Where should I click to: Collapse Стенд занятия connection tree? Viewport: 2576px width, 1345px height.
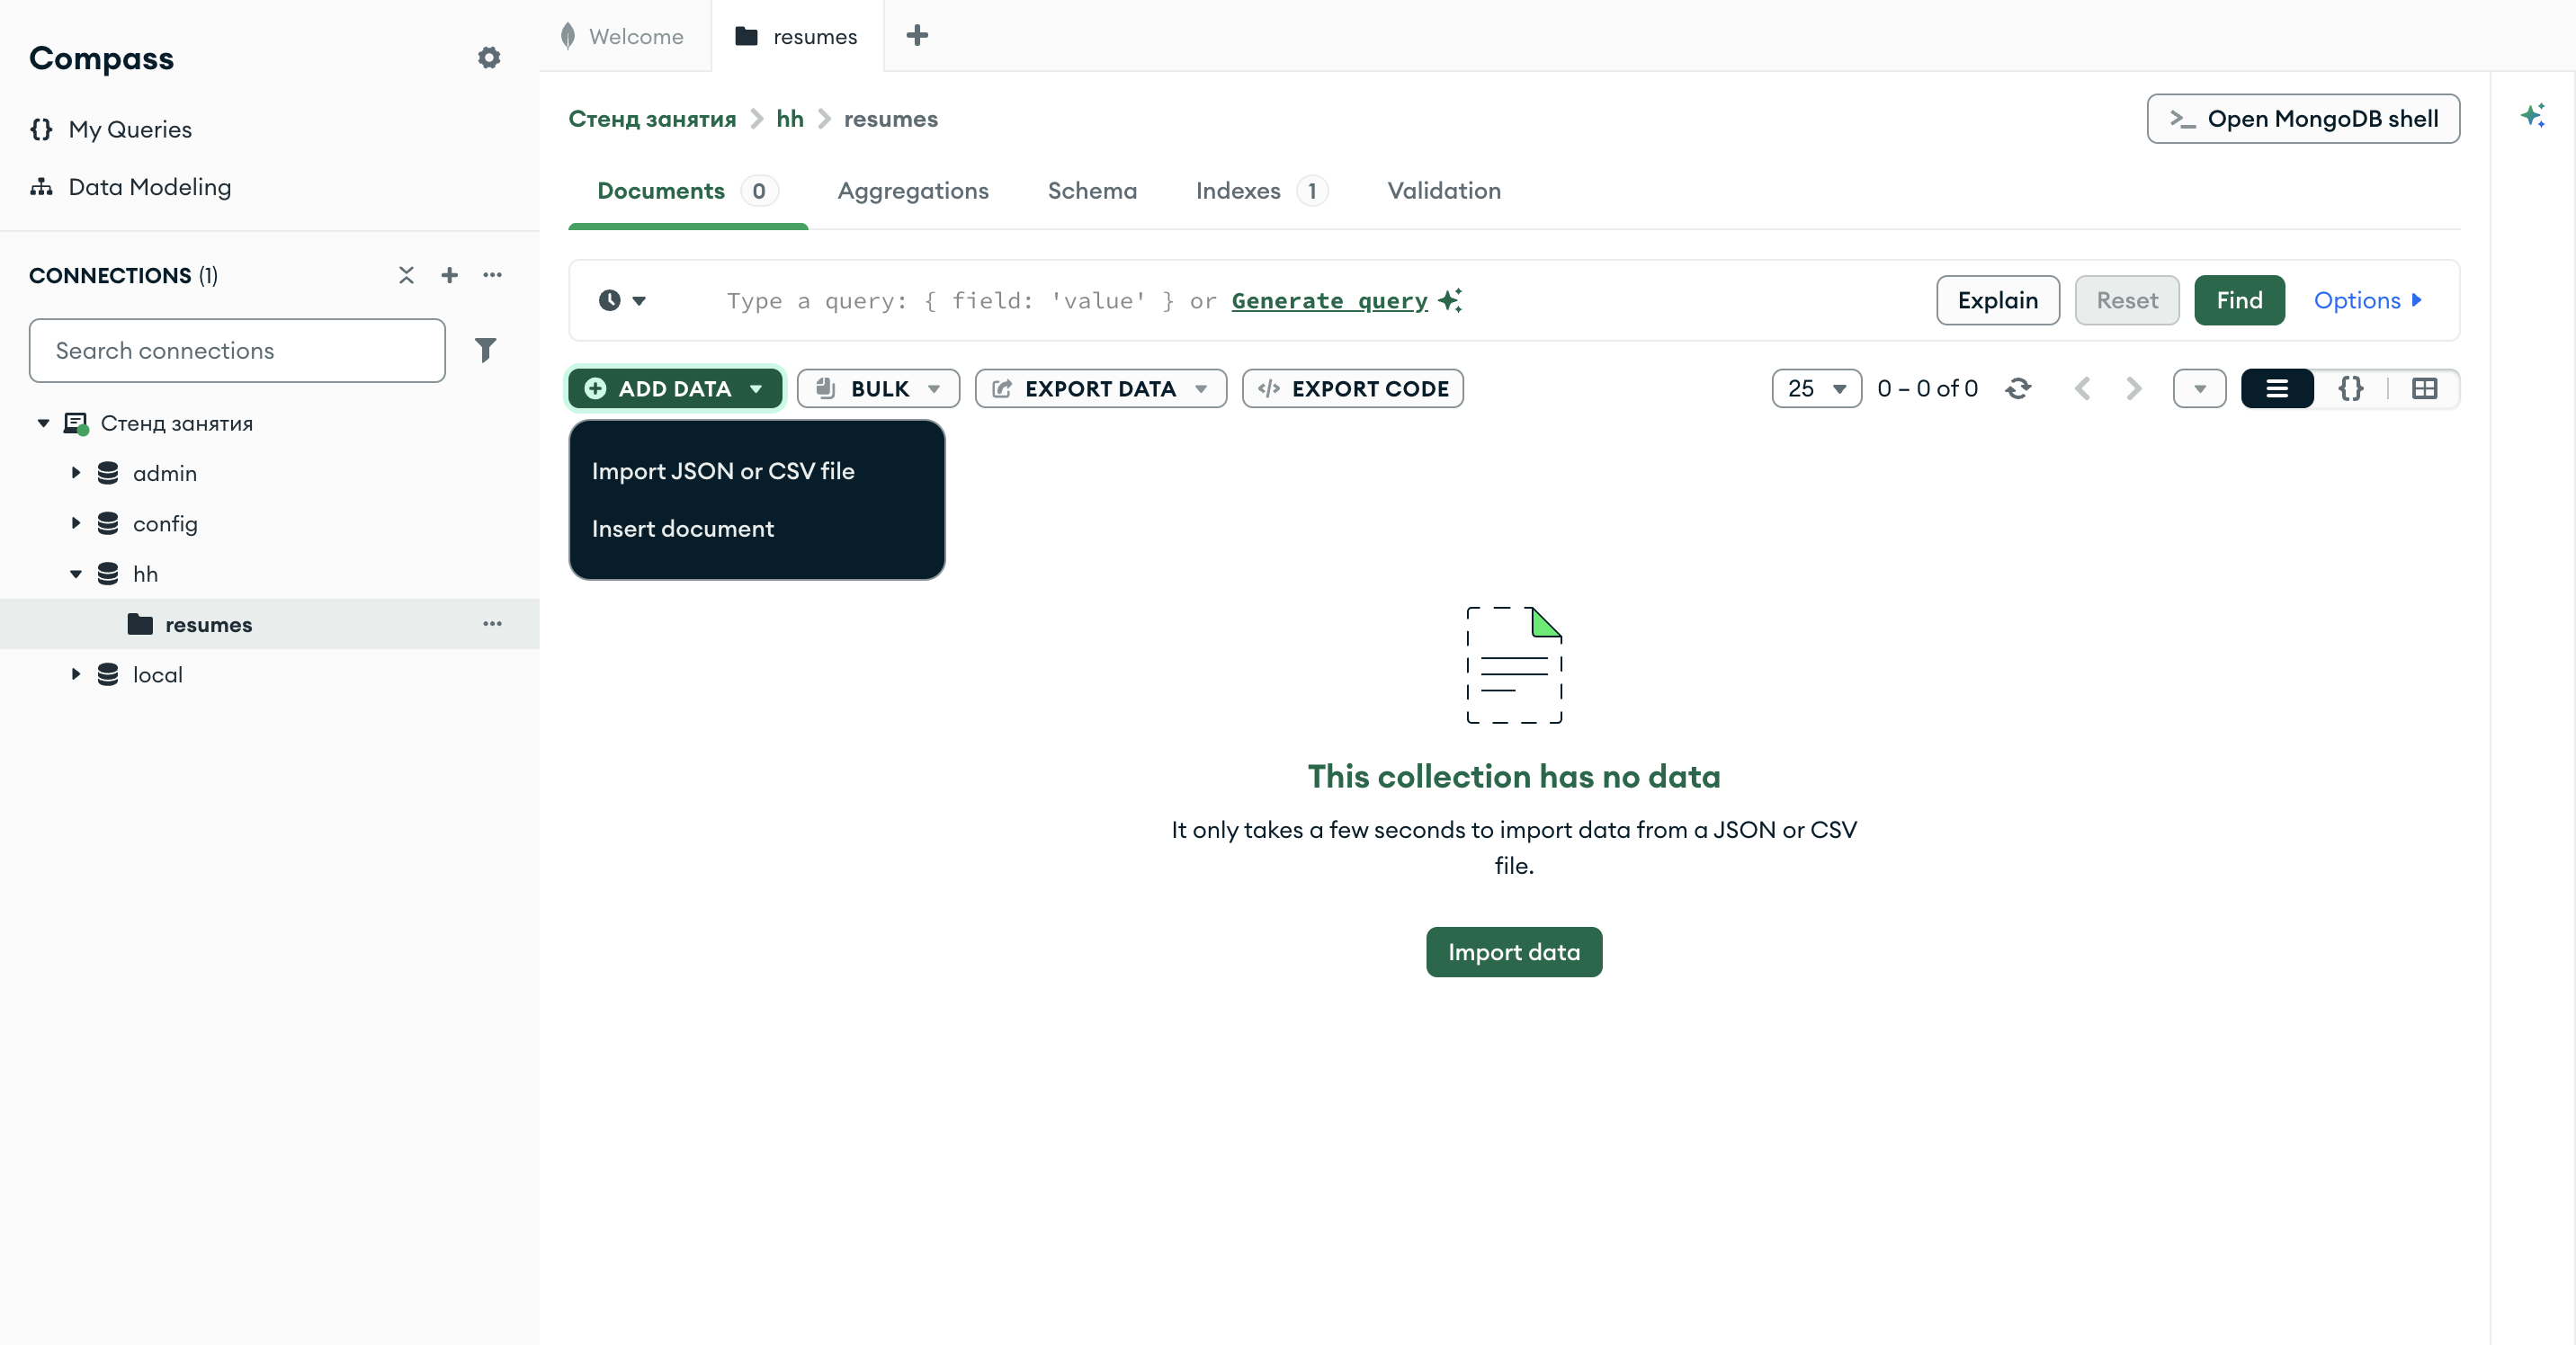[43, 423]
